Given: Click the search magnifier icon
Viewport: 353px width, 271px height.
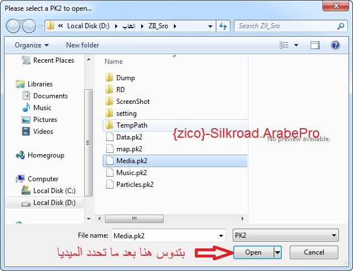Looking at the screenshot, I should coord(341,26).
